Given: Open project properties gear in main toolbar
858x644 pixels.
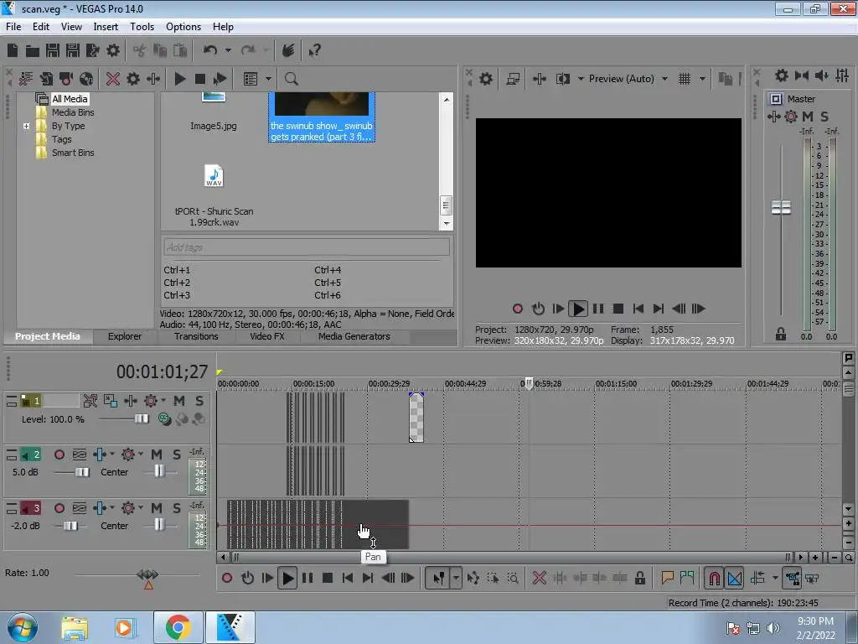Looking at the screenshot, I should tap(113, 51).
